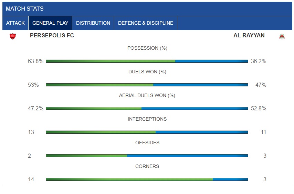The image size is (294, 194).
Task: Click the Duels Won percentage bar
Action: pos(147,85)
